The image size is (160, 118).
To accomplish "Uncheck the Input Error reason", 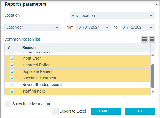I will [x=12, y=59].
